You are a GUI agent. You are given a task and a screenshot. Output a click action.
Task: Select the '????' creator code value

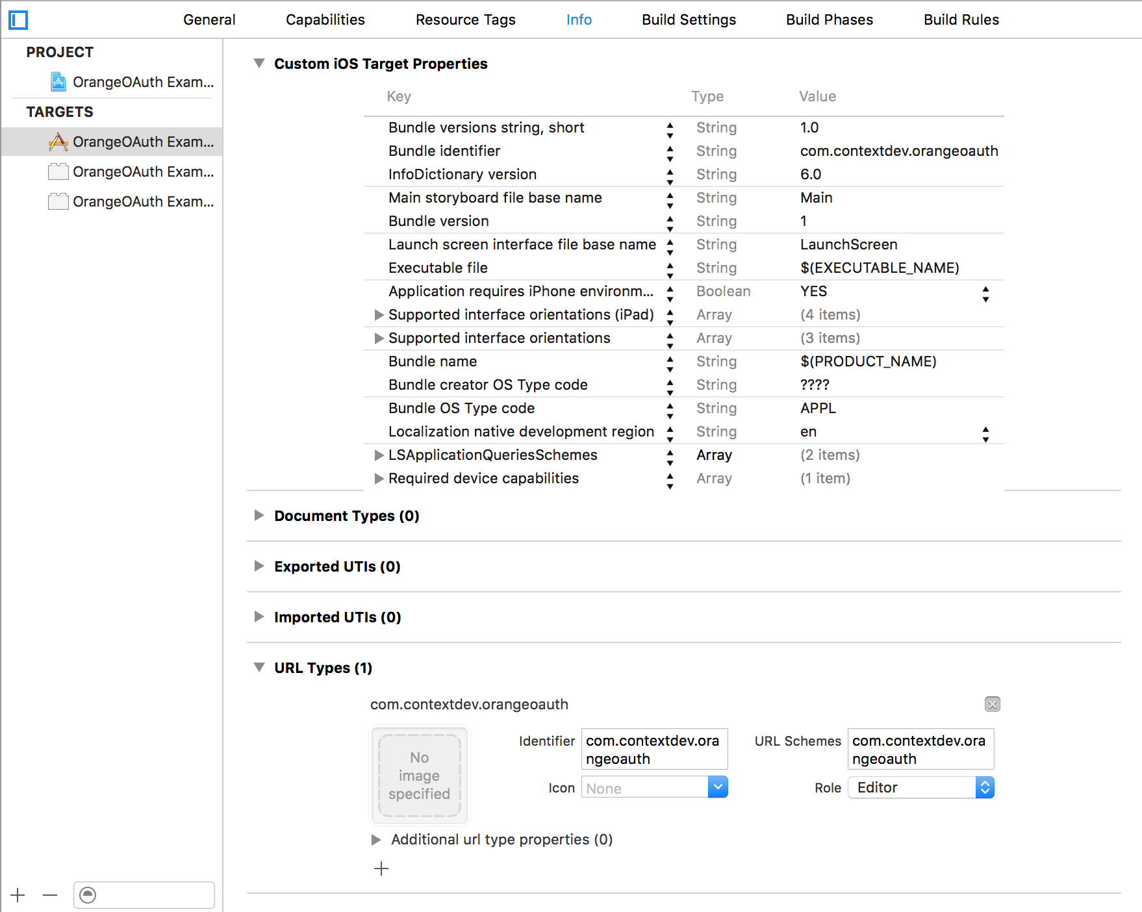(815, 385)
